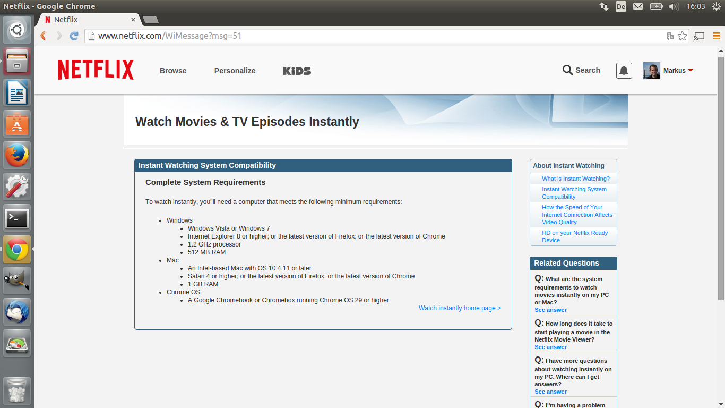725x408 pixels.
Task: Click the browser back arrow
Action: click(x=44, y=36)
